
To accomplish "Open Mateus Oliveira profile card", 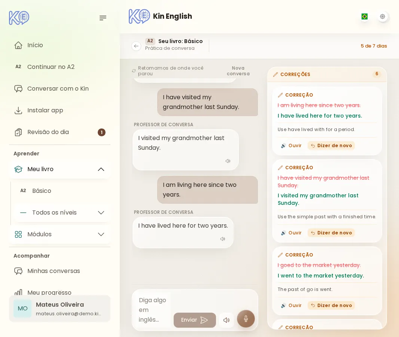I will [60, 309].
